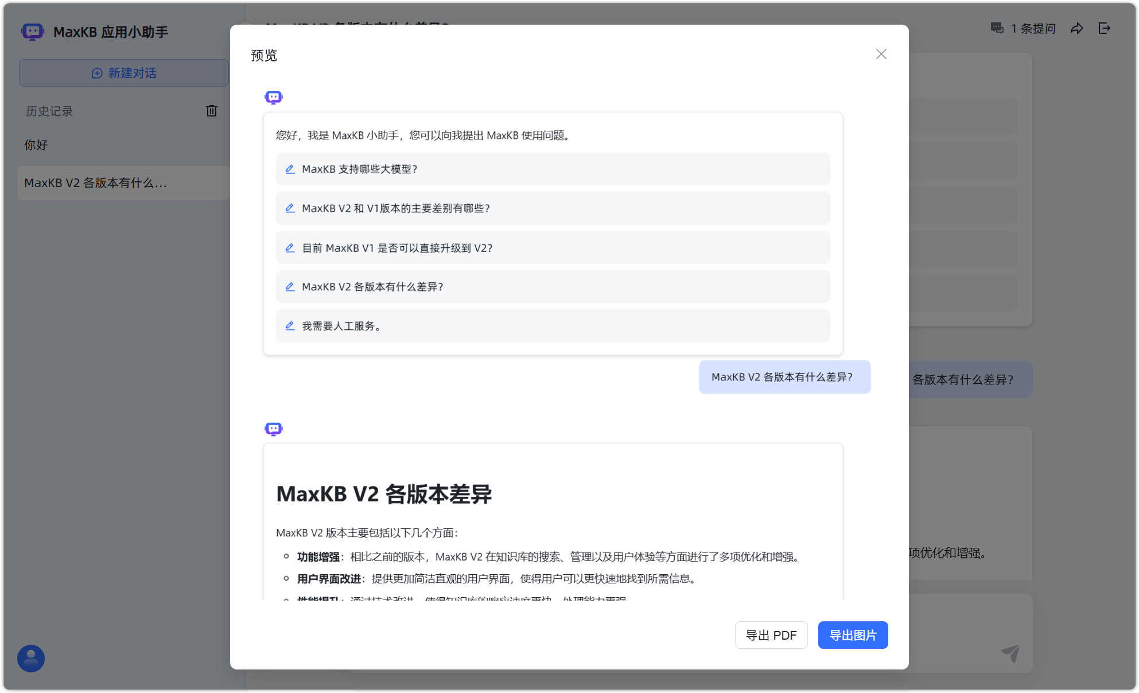
Task: Click the "1 条提问" chat-count icon
Action: click(997, 28)
